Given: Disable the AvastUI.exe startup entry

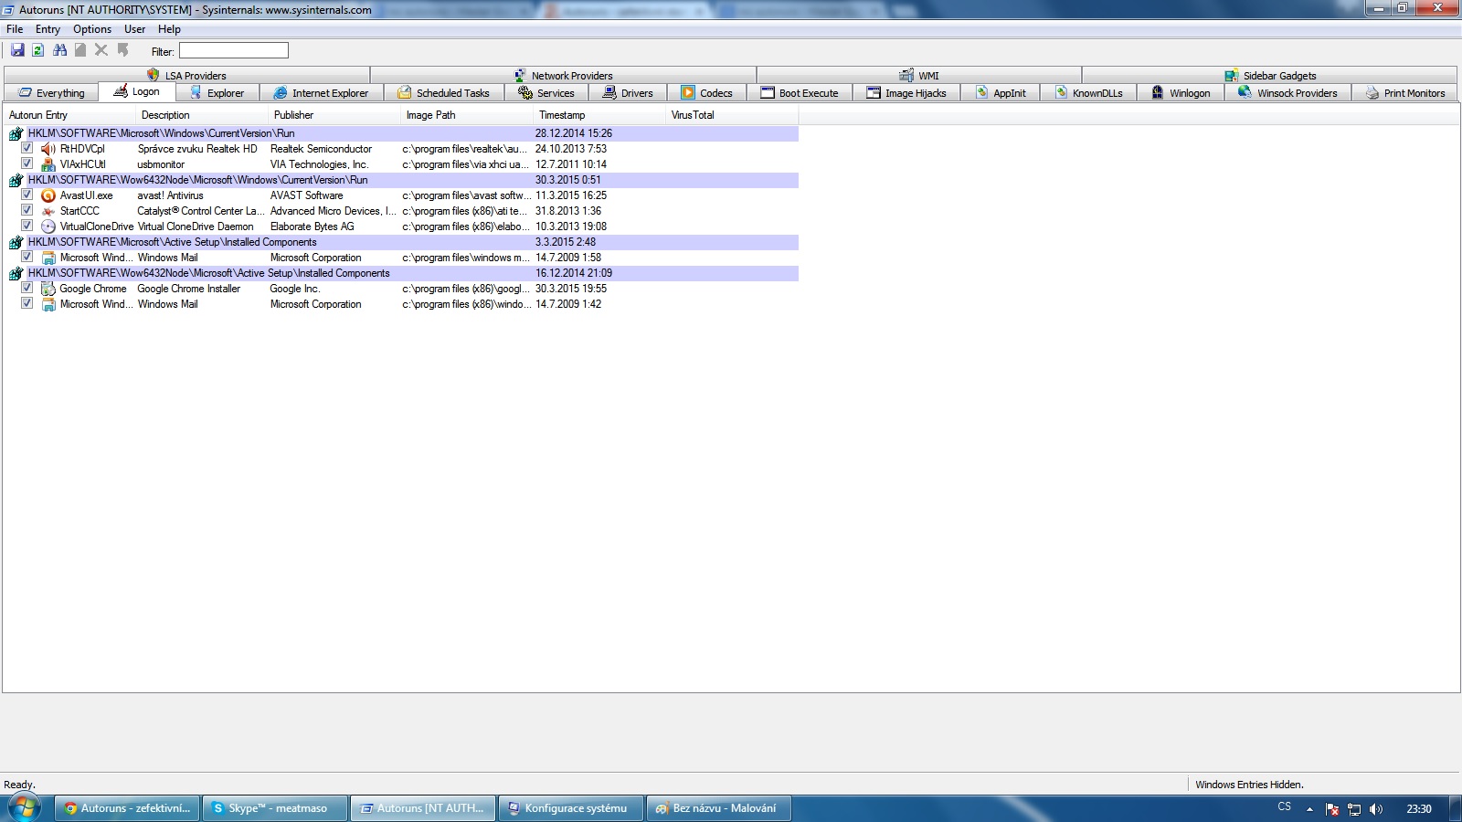Looking at the screenshot, I should (27, 195).
